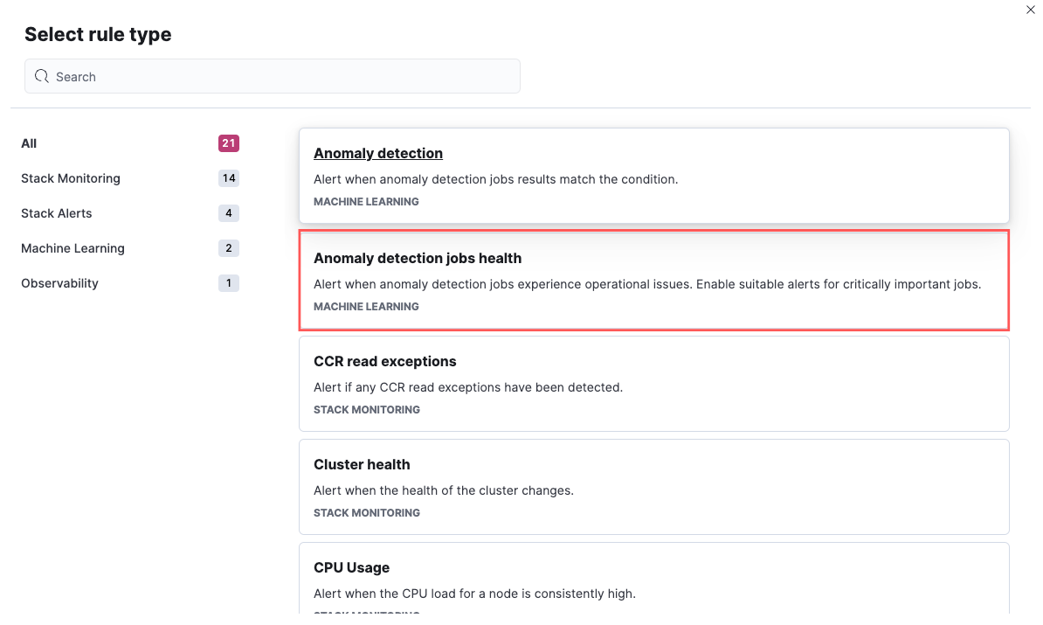Filter rules by Stack Alerts category
Viewport: 1043px width, 625px height.
(x=56, y=213)
